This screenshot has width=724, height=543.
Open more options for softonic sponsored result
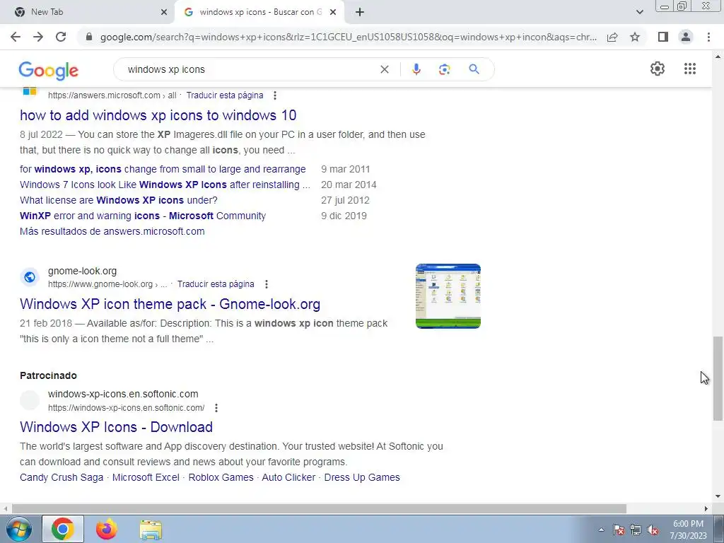click(x=216, y=408)
